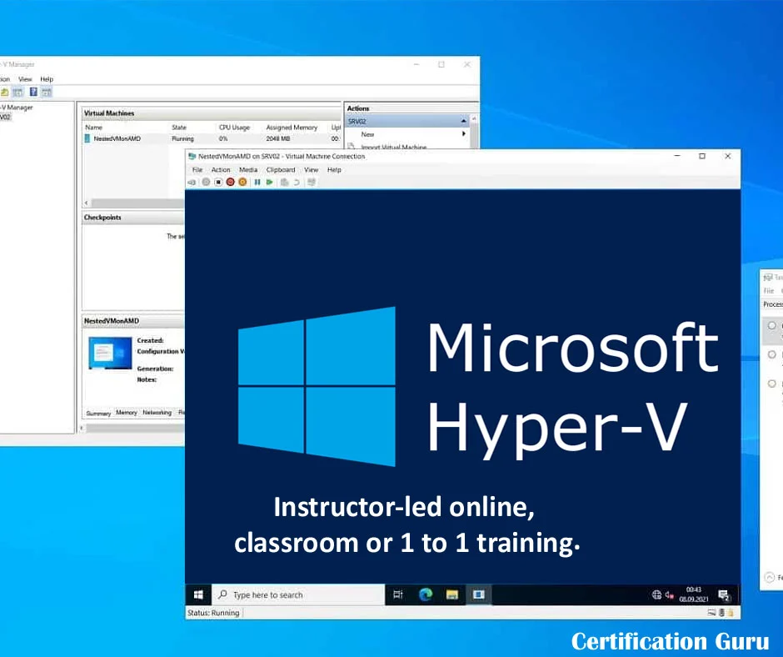Open the View menu dropdown
This screenshot has height=657, width=783.
pyautogui.click(x=311, y=169)
